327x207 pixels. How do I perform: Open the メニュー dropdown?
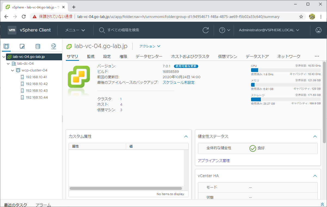click(75, 30)
